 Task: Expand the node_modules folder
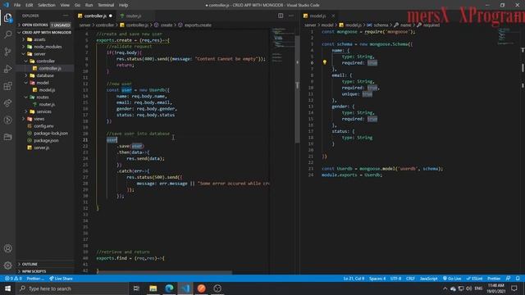[x=48, y=47]
